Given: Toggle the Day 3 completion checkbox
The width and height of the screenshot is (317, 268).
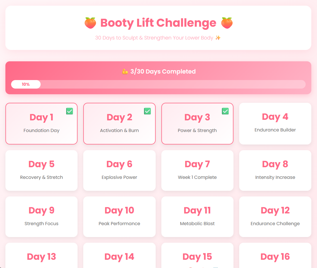Looking at the screenshot, I should tap(225, 111).
